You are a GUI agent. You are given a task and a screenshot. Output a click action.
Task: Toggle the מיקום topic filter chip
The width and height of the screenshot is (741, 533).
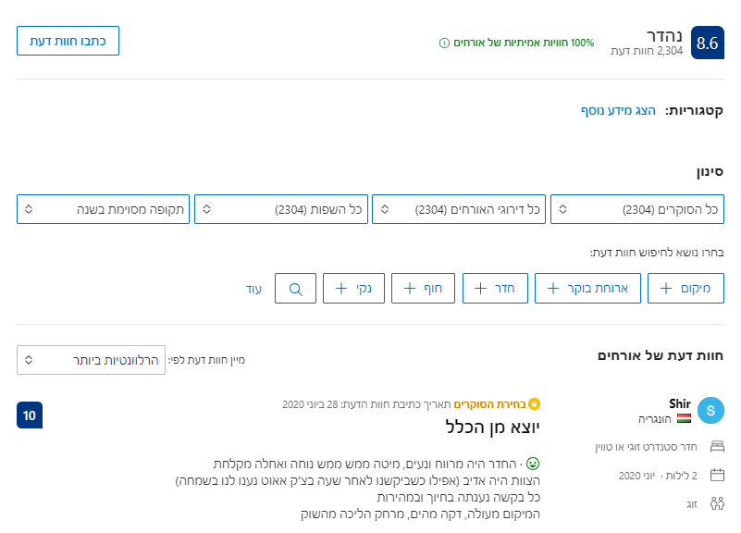tap(685, 289)
